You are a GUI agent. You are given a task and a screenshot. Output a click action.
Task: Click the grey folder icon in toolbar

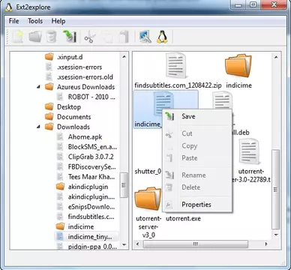35,37
